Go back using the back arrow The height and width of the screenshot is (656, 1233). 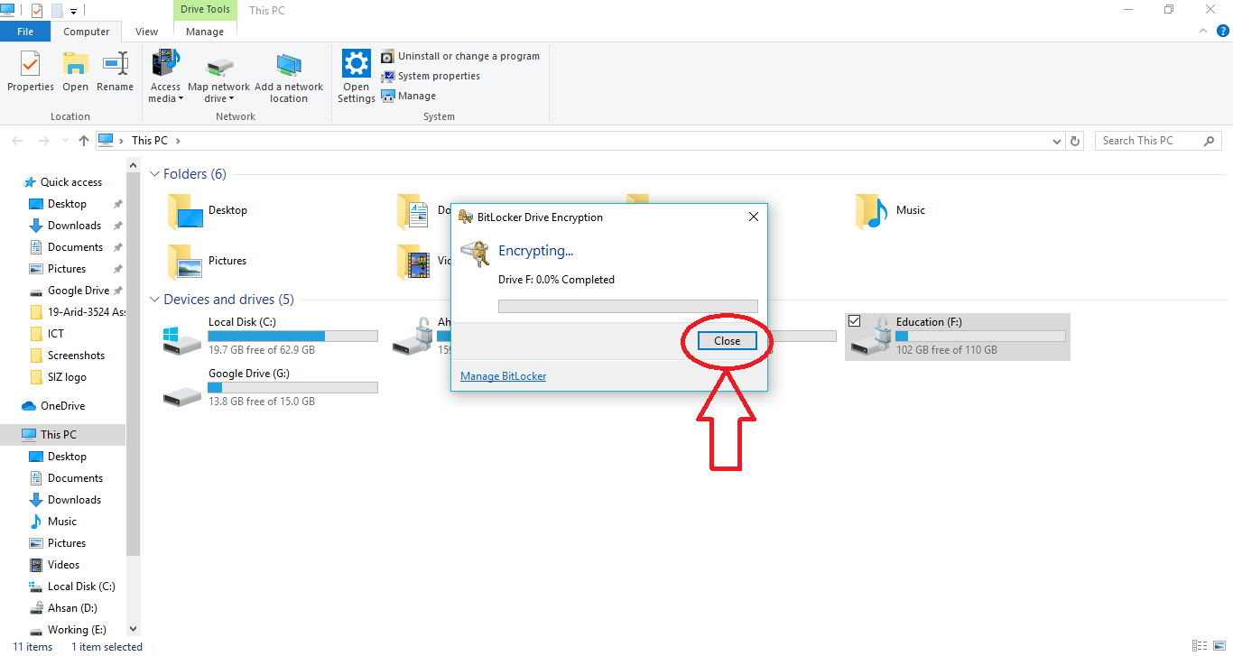click(18, 141)
